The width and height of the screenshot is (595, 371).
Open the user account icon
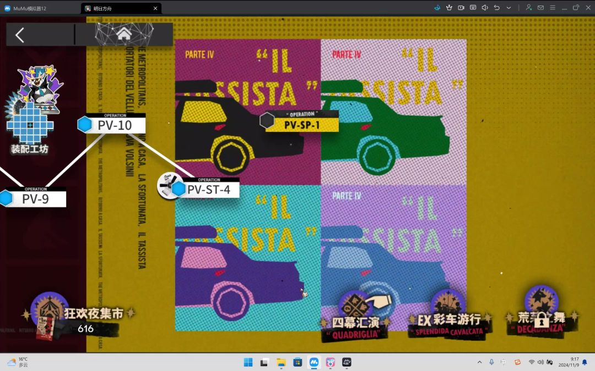(x=528, y=8)
